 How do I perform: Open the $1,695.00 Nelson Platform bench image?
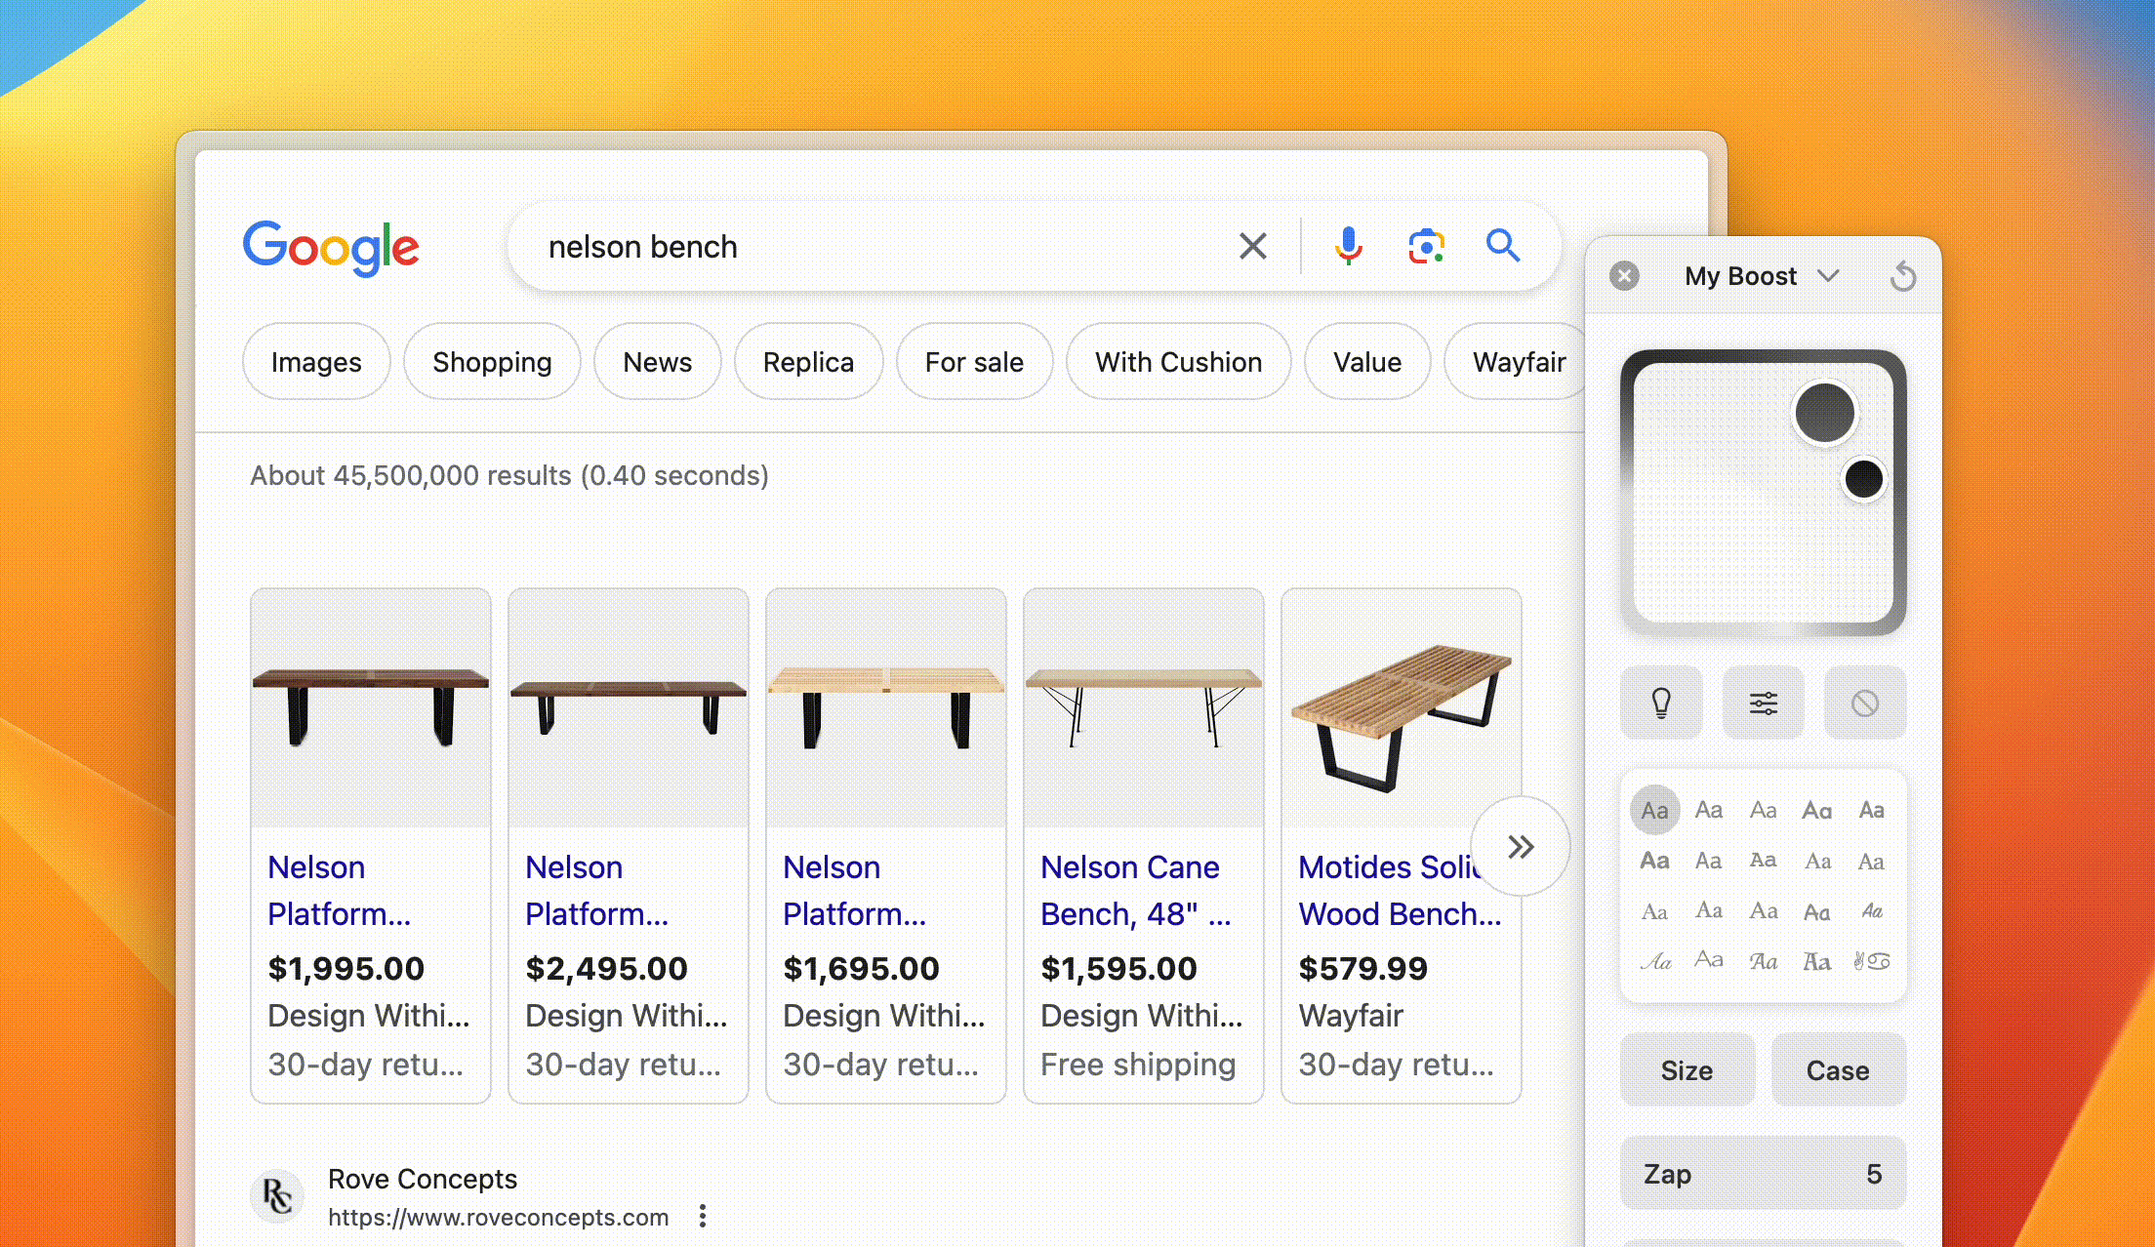point(886,708)
